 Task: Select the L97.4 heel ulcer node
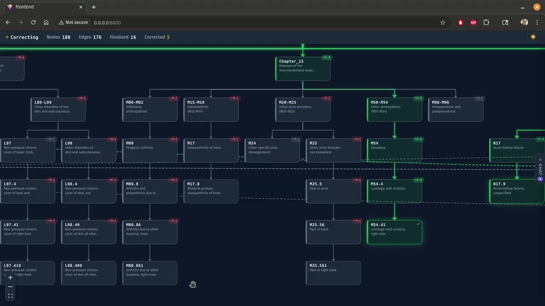27,191
